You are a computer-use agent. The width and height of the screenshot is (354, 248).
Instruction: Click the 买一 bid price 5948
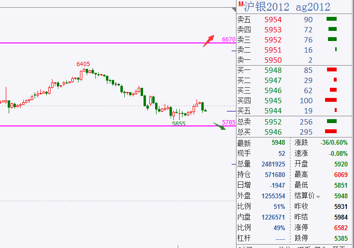[273, 70]
